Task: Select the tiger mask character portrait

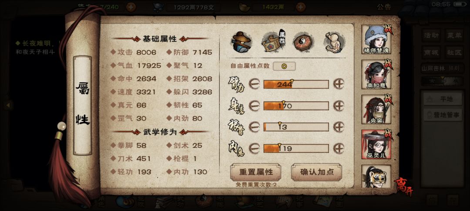Action: pyautogui.click(x=376, y=176)
